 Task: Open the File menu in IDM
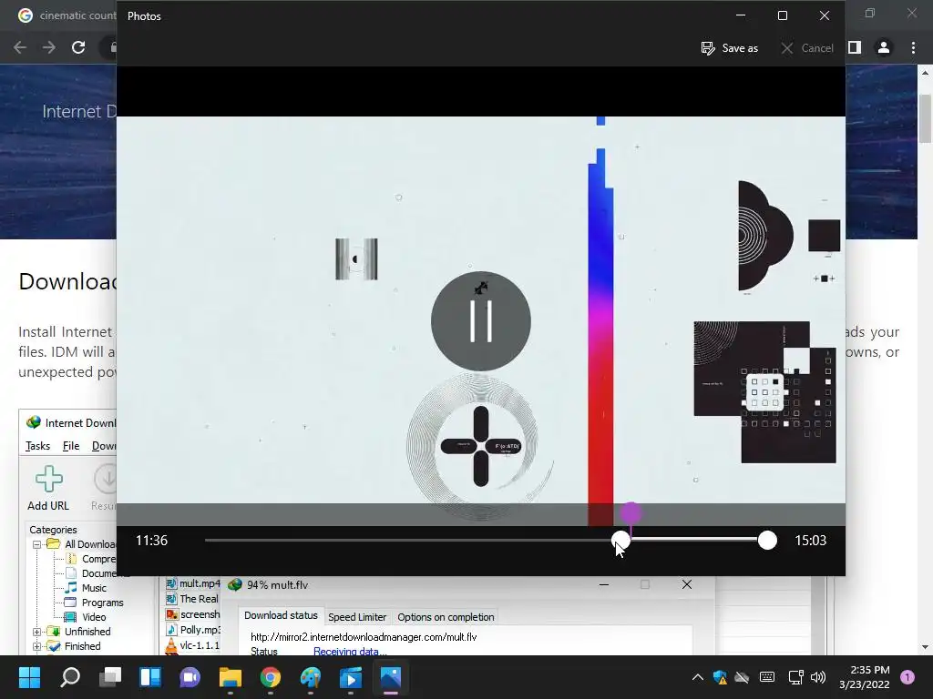pos(71,446)
